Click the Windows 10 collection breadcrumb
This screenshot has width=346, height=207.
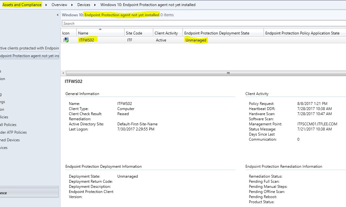[x=148, y=5]
